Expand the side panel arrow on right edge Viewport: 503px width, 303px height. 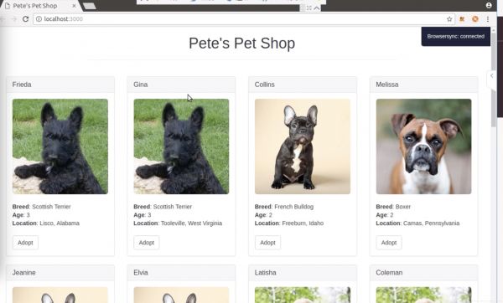pyautogui.click(x=491, y=76)
